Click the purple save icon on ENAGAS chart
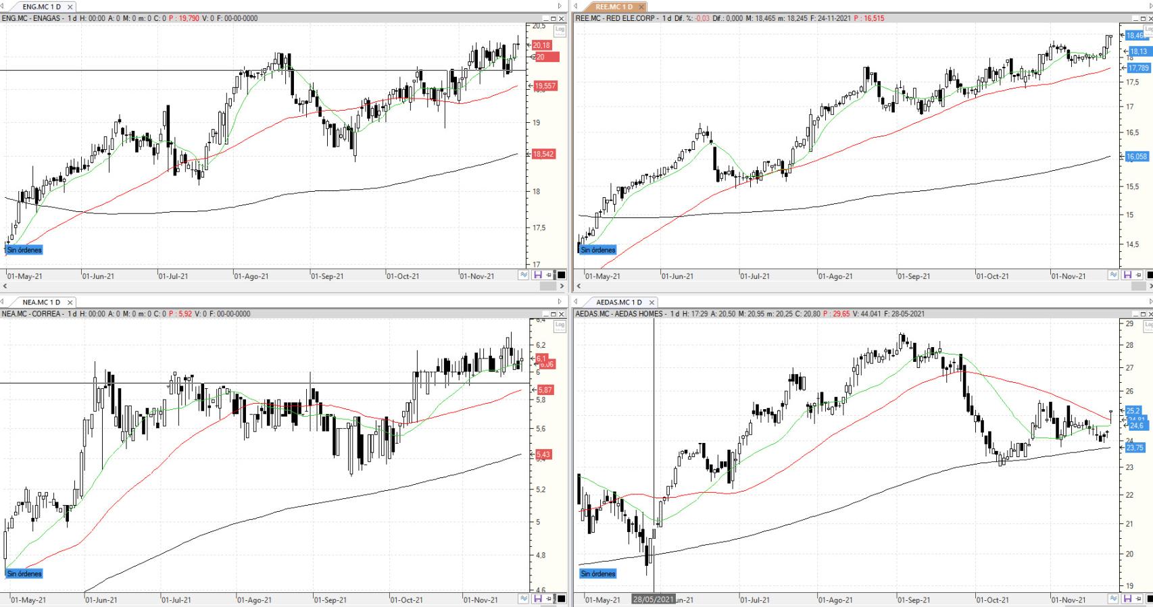The height and width of the screenshot is (607, 1153). point(538,275)
